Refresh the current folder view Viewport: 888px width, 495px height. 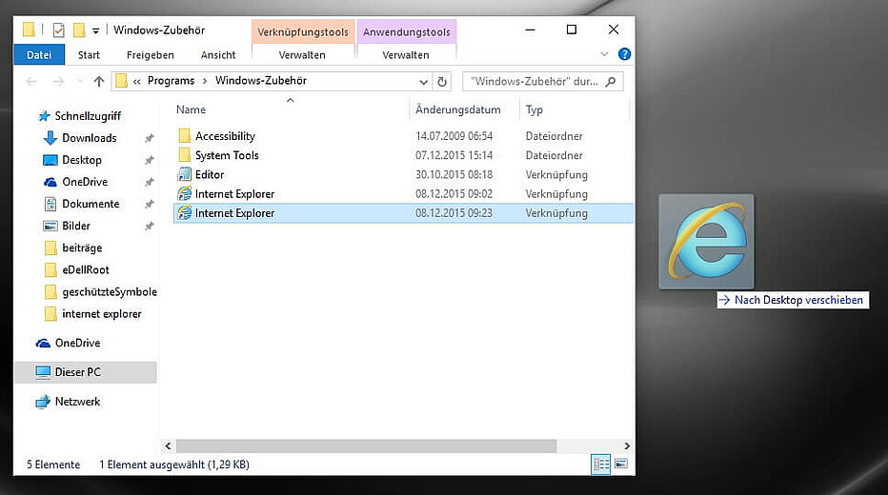click(x=442, y=82)
